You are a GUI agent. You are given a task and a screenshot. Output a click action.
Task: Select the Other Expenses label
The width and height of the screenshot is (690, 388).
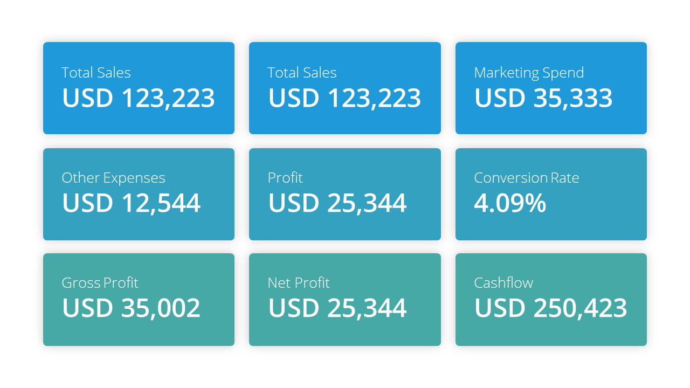pos(114,178)
